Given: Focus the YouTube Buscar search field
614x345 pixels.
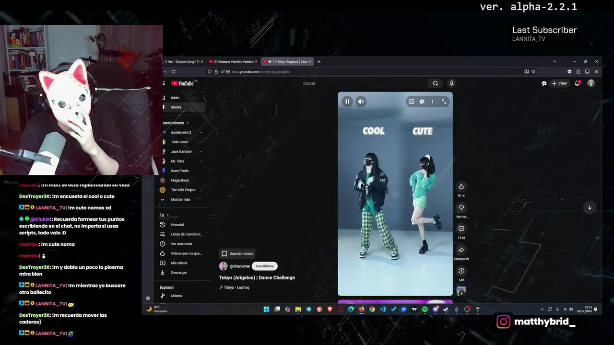Looking at the screenshot, I should coord(365,83).
